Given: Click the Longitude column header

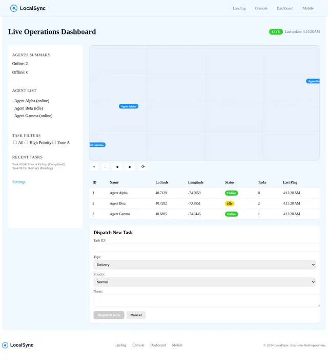Looking at the screenshot, I should click(x=196, y=182).
